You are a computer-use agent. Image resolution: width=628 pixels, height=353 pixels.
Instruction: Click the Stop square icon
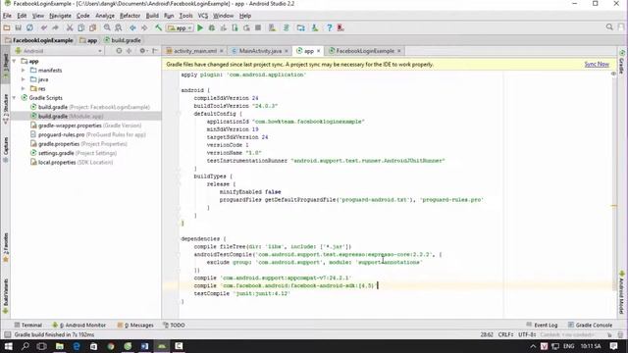coord(258,28)
